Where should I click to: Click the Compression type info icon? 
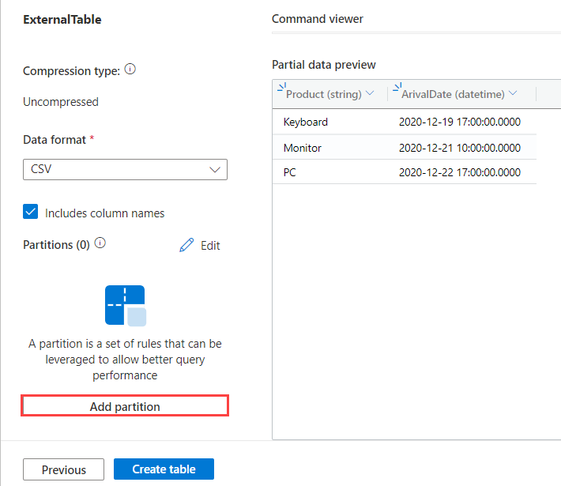point(130,70)
